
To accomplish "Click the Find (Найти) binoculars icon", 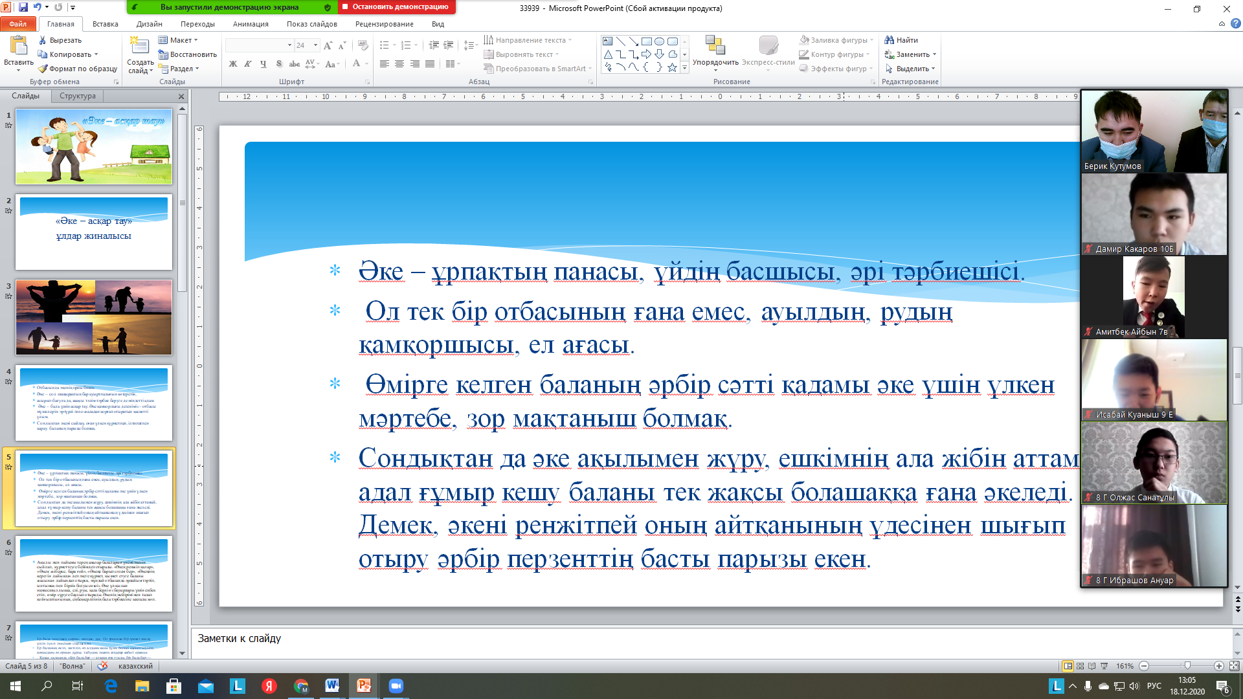I will [x=890, y=40].
